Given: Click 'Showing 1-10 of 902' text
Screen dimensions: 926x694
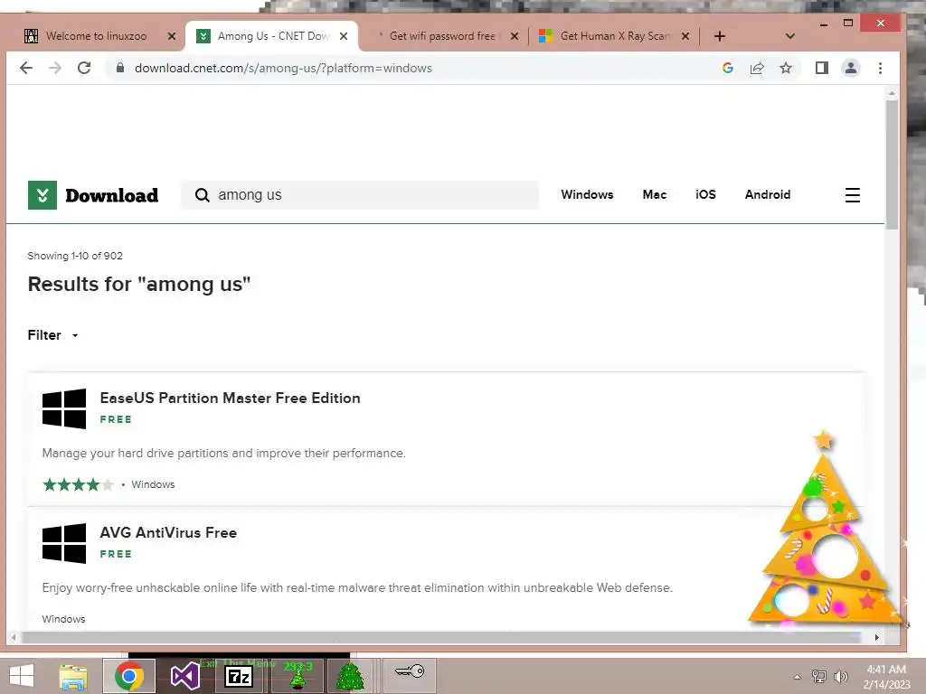Looking at the screenshot, I should [75, 256].
